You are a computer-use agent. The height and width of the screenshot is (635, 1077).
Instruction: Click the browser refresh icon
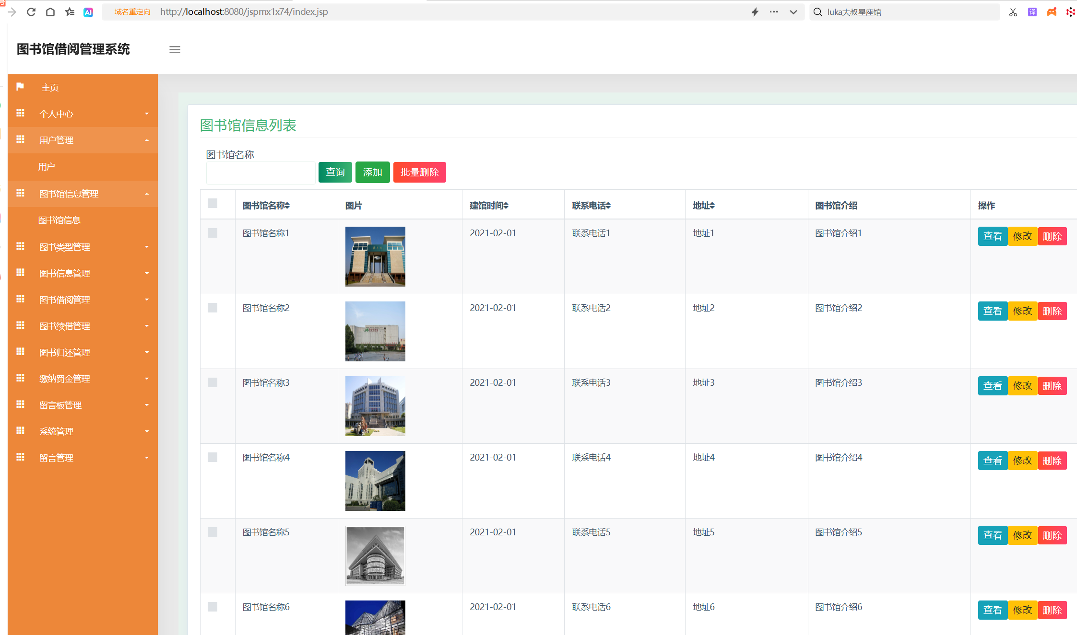[x=31, y=12]
